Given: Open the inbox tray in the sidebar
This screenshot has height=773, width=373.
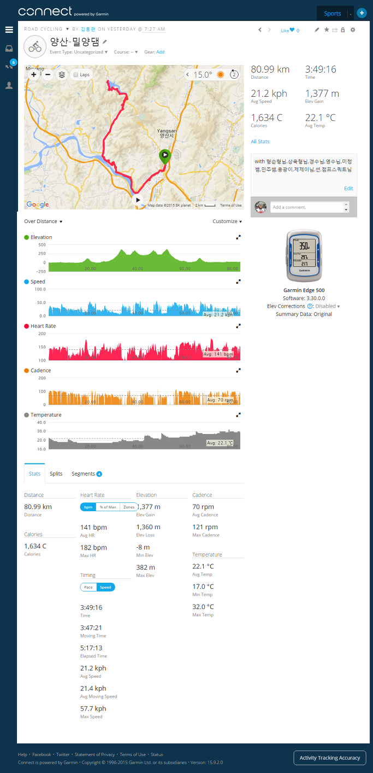Looking at the screenshot, I should [x=9, y=48].
